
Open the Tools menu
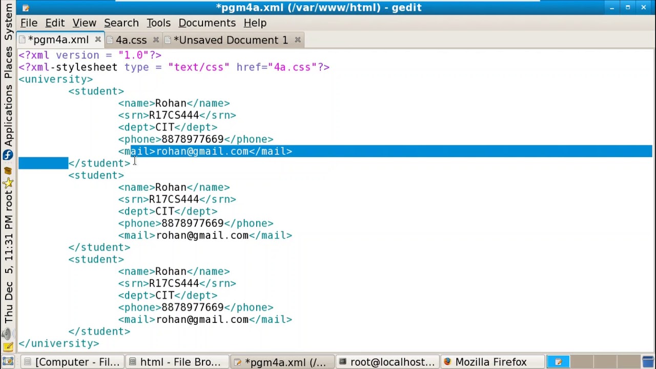coord(158,23)
